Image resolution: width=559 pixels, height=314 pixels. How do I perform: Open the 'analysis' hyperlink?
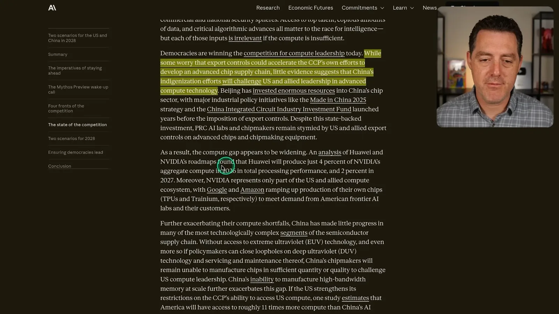[x=330, y=152]
